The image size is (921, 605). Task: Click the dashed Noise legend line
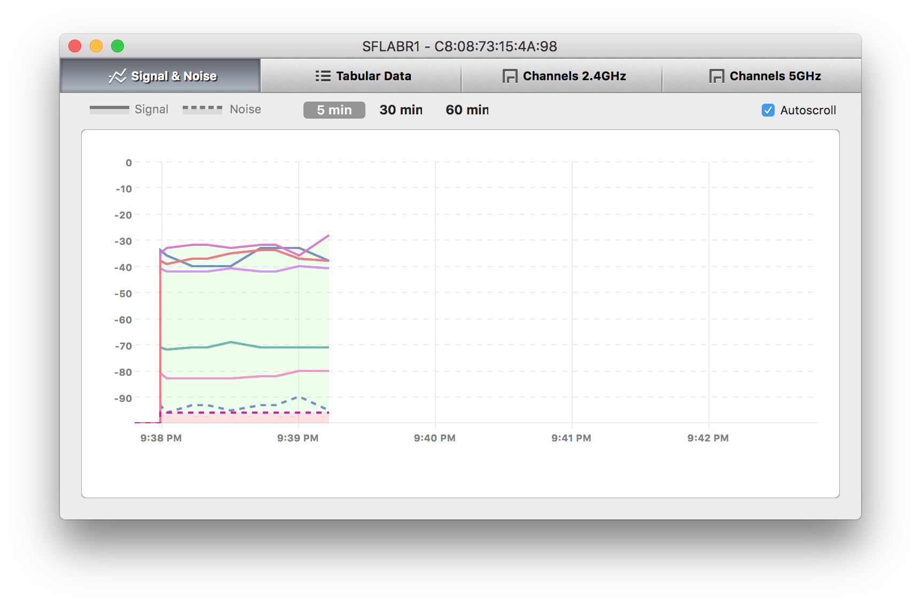point(202,108)
